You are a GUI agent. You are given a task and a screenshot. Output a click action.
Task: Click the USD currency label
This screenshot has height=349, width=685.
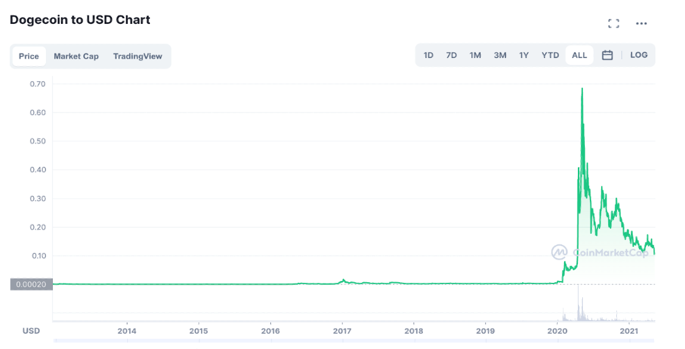click(31, 331)
